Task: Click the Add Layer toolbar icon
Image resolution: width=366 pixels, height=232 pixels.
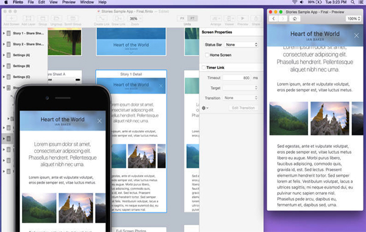Action: 28,18
